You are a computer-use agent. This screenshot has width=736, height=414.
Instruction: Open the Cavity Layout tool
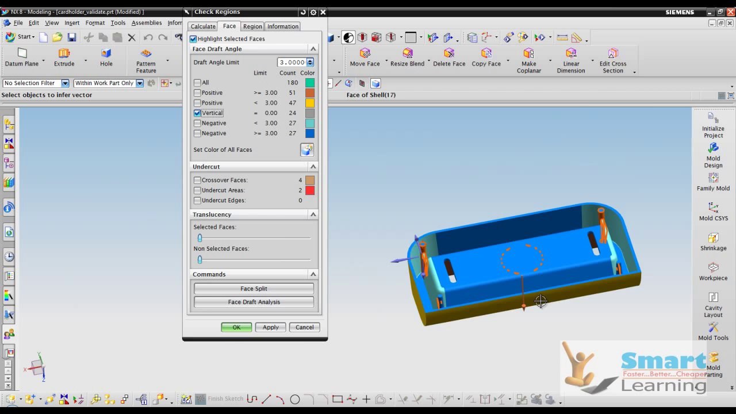click(x=713, y=305)
